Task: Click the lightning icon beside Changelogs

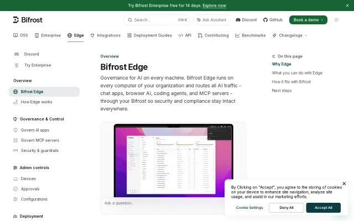Action: (274, 35)
